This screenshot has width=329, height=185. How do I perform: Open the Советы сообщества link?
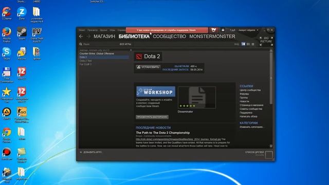click(x=251, y=109)
